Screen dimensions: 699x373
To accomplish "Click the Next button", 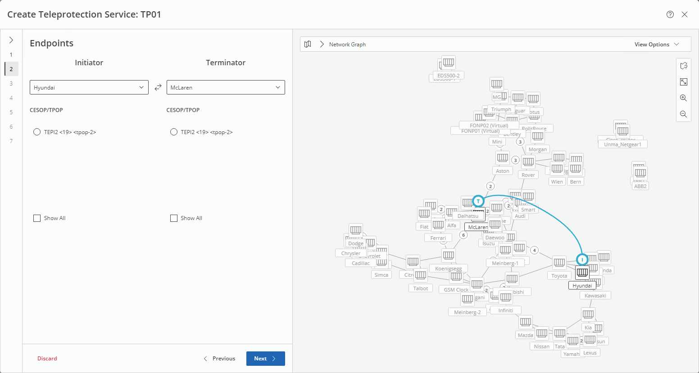I will pyautogui.click(x=265, y=359).
